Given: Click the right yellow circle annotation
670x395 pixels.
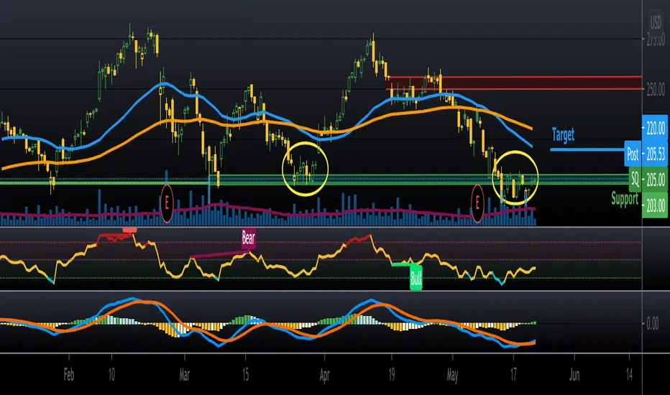Looking at the screenshot, I should 515,177.
